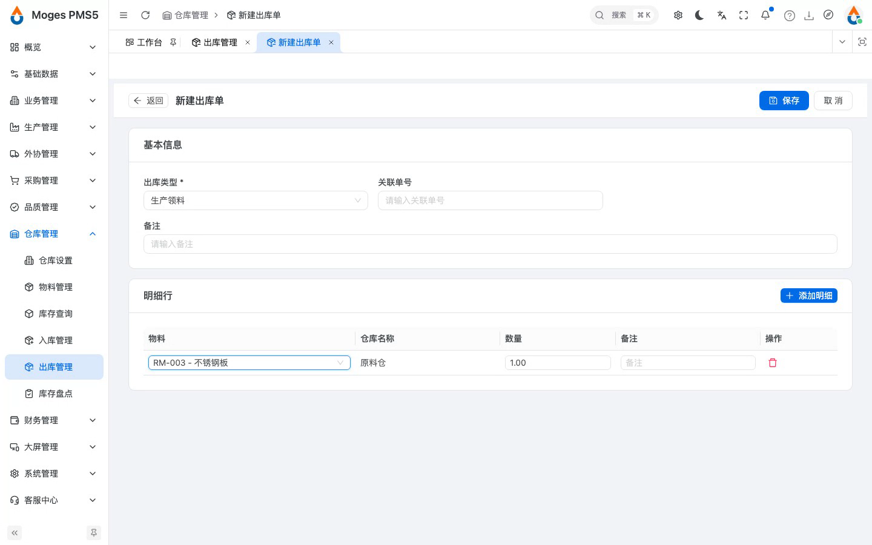Viewport: 872px width, 545px height.
Task: Unpin the 工作台 tab pin icon
Action: click(x=173, y=42)
